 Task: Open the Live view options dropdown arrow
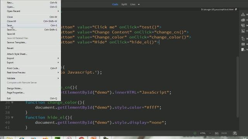(139, 4)
